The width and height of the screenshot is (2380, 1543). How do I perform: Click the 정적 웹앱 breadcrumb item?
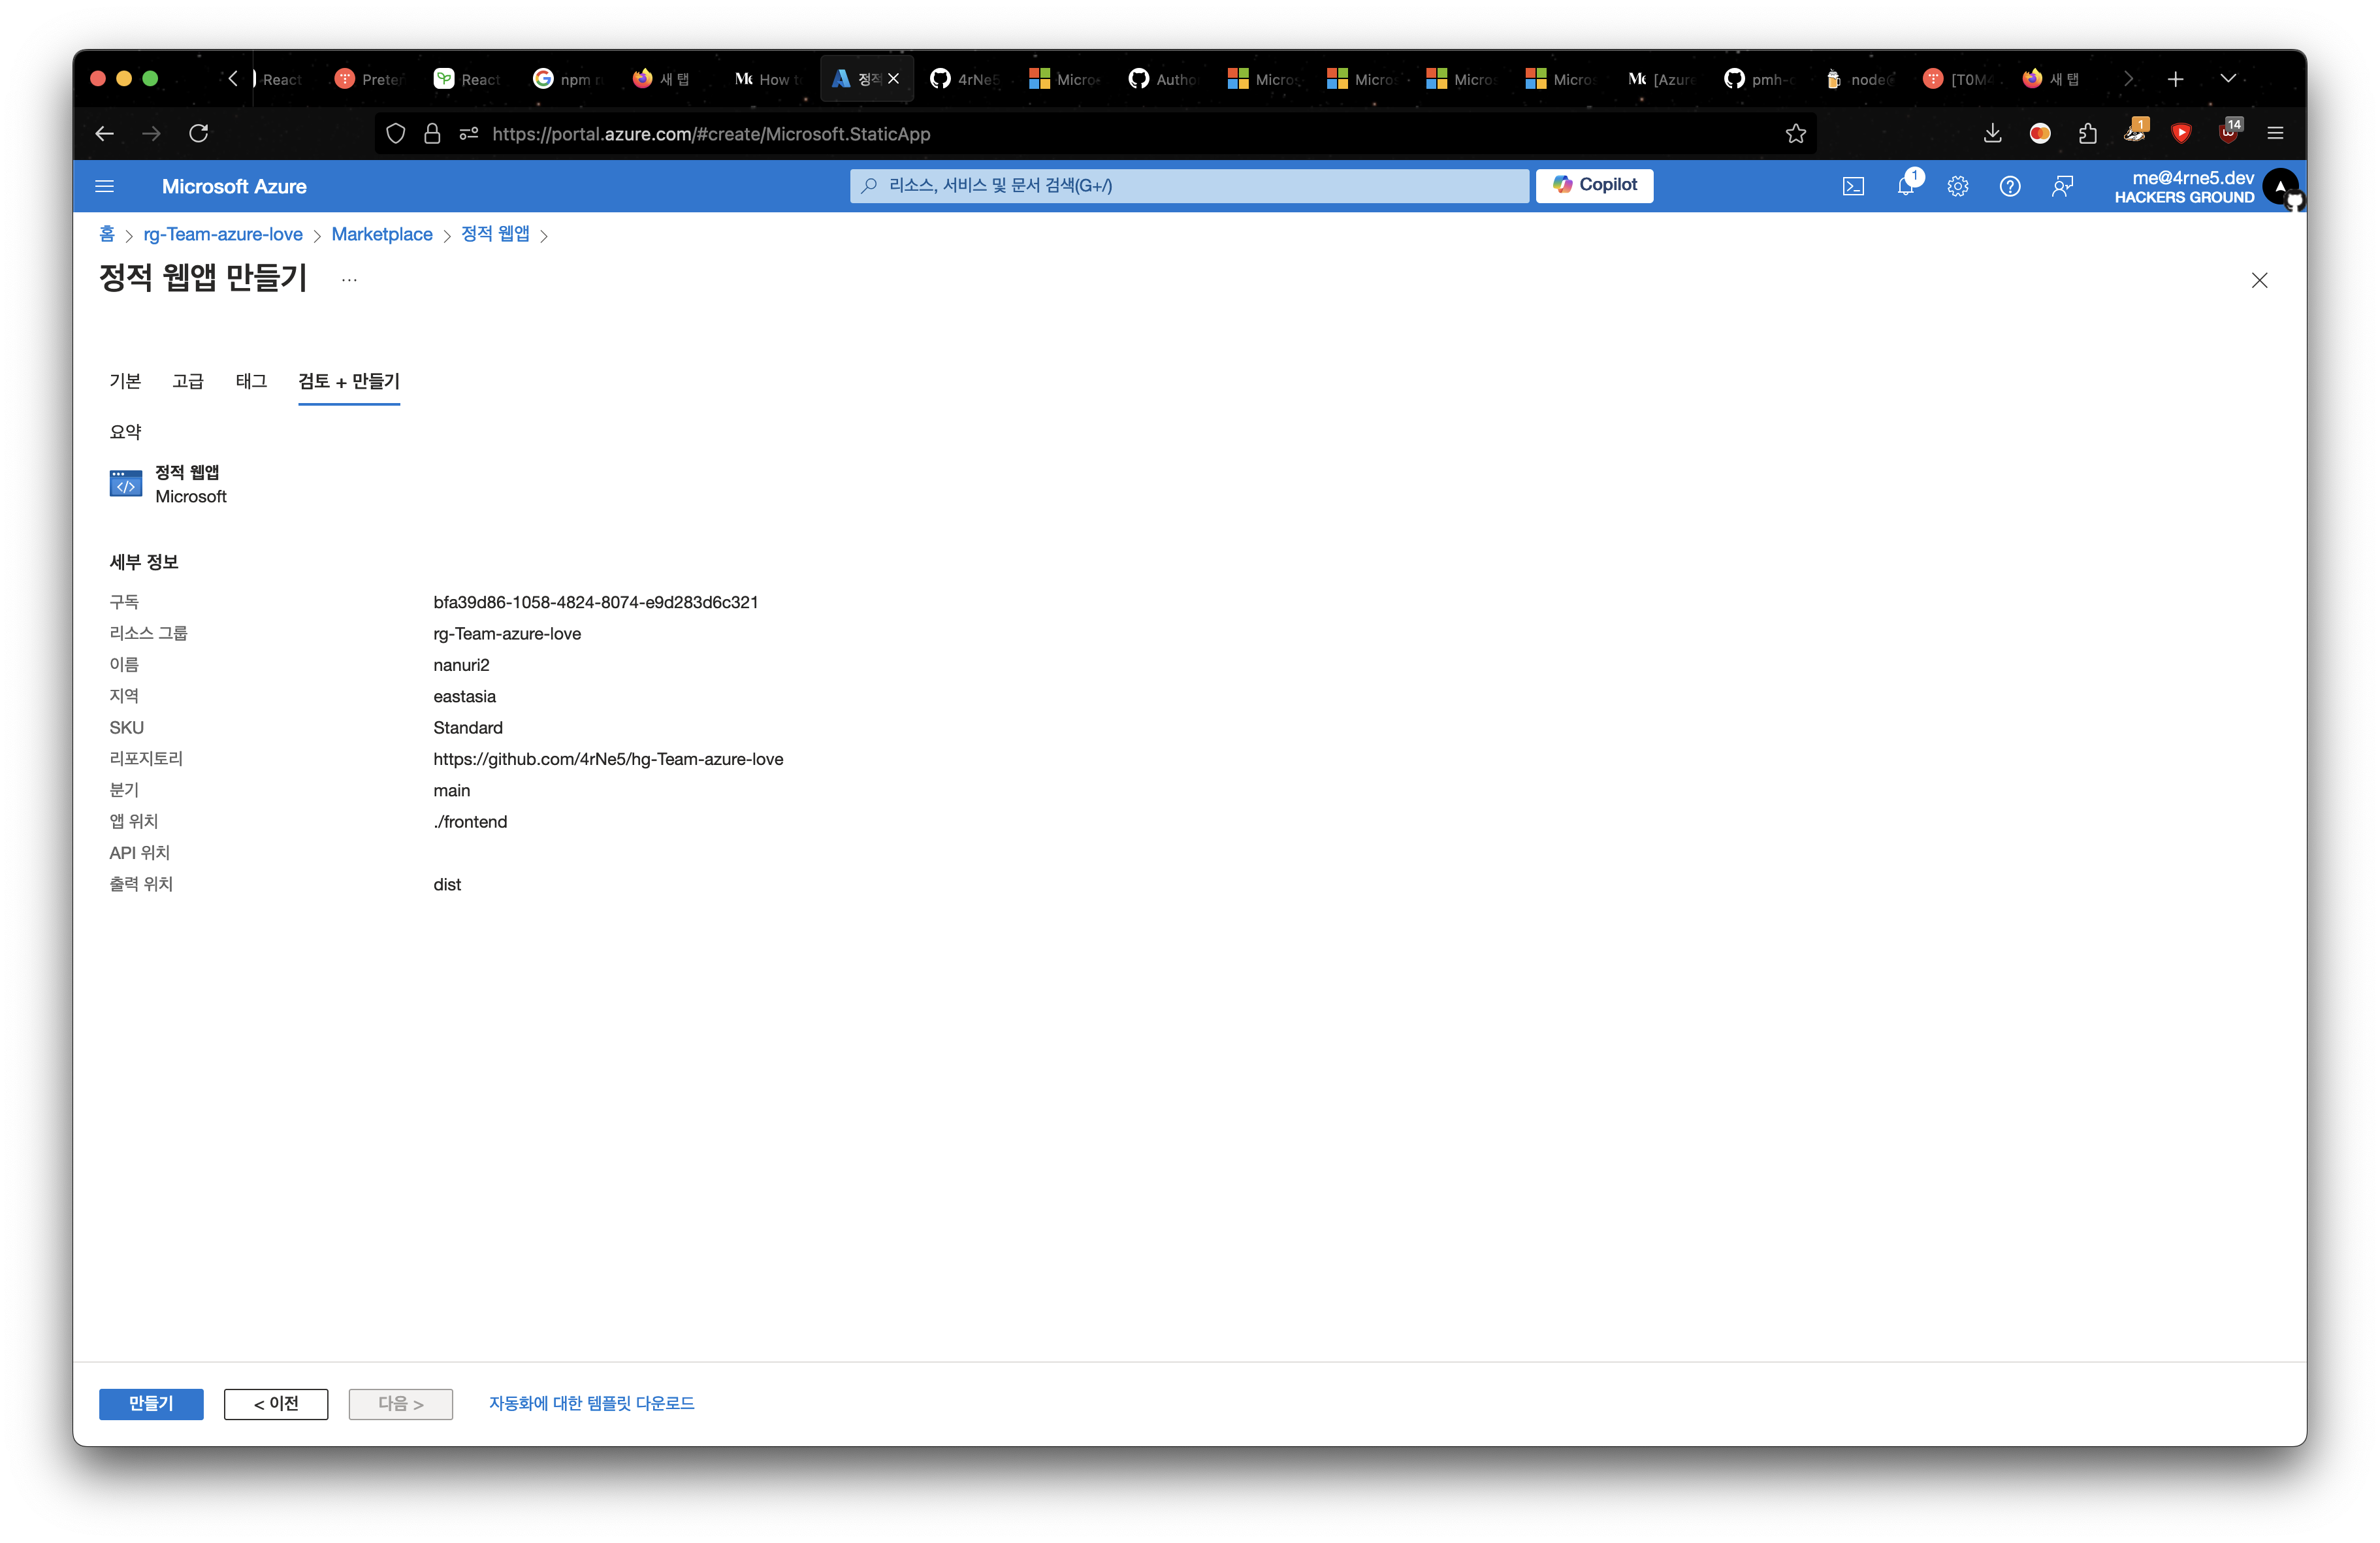click(498, 233)
